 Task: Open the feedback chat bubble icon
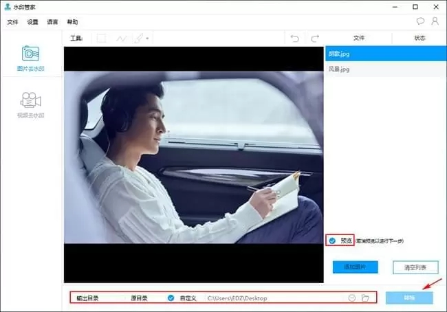coord(420,22)
